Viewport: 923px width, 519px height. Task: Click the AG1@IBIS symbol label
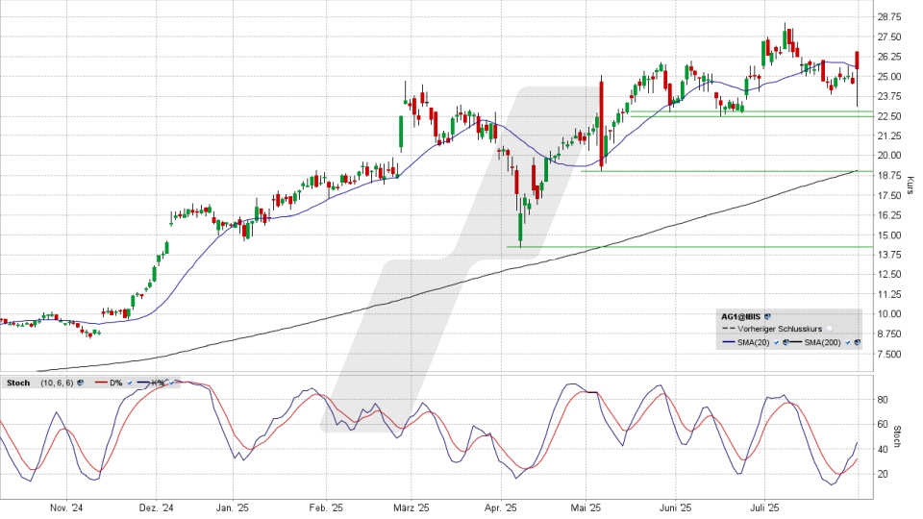tap(740, 316)
